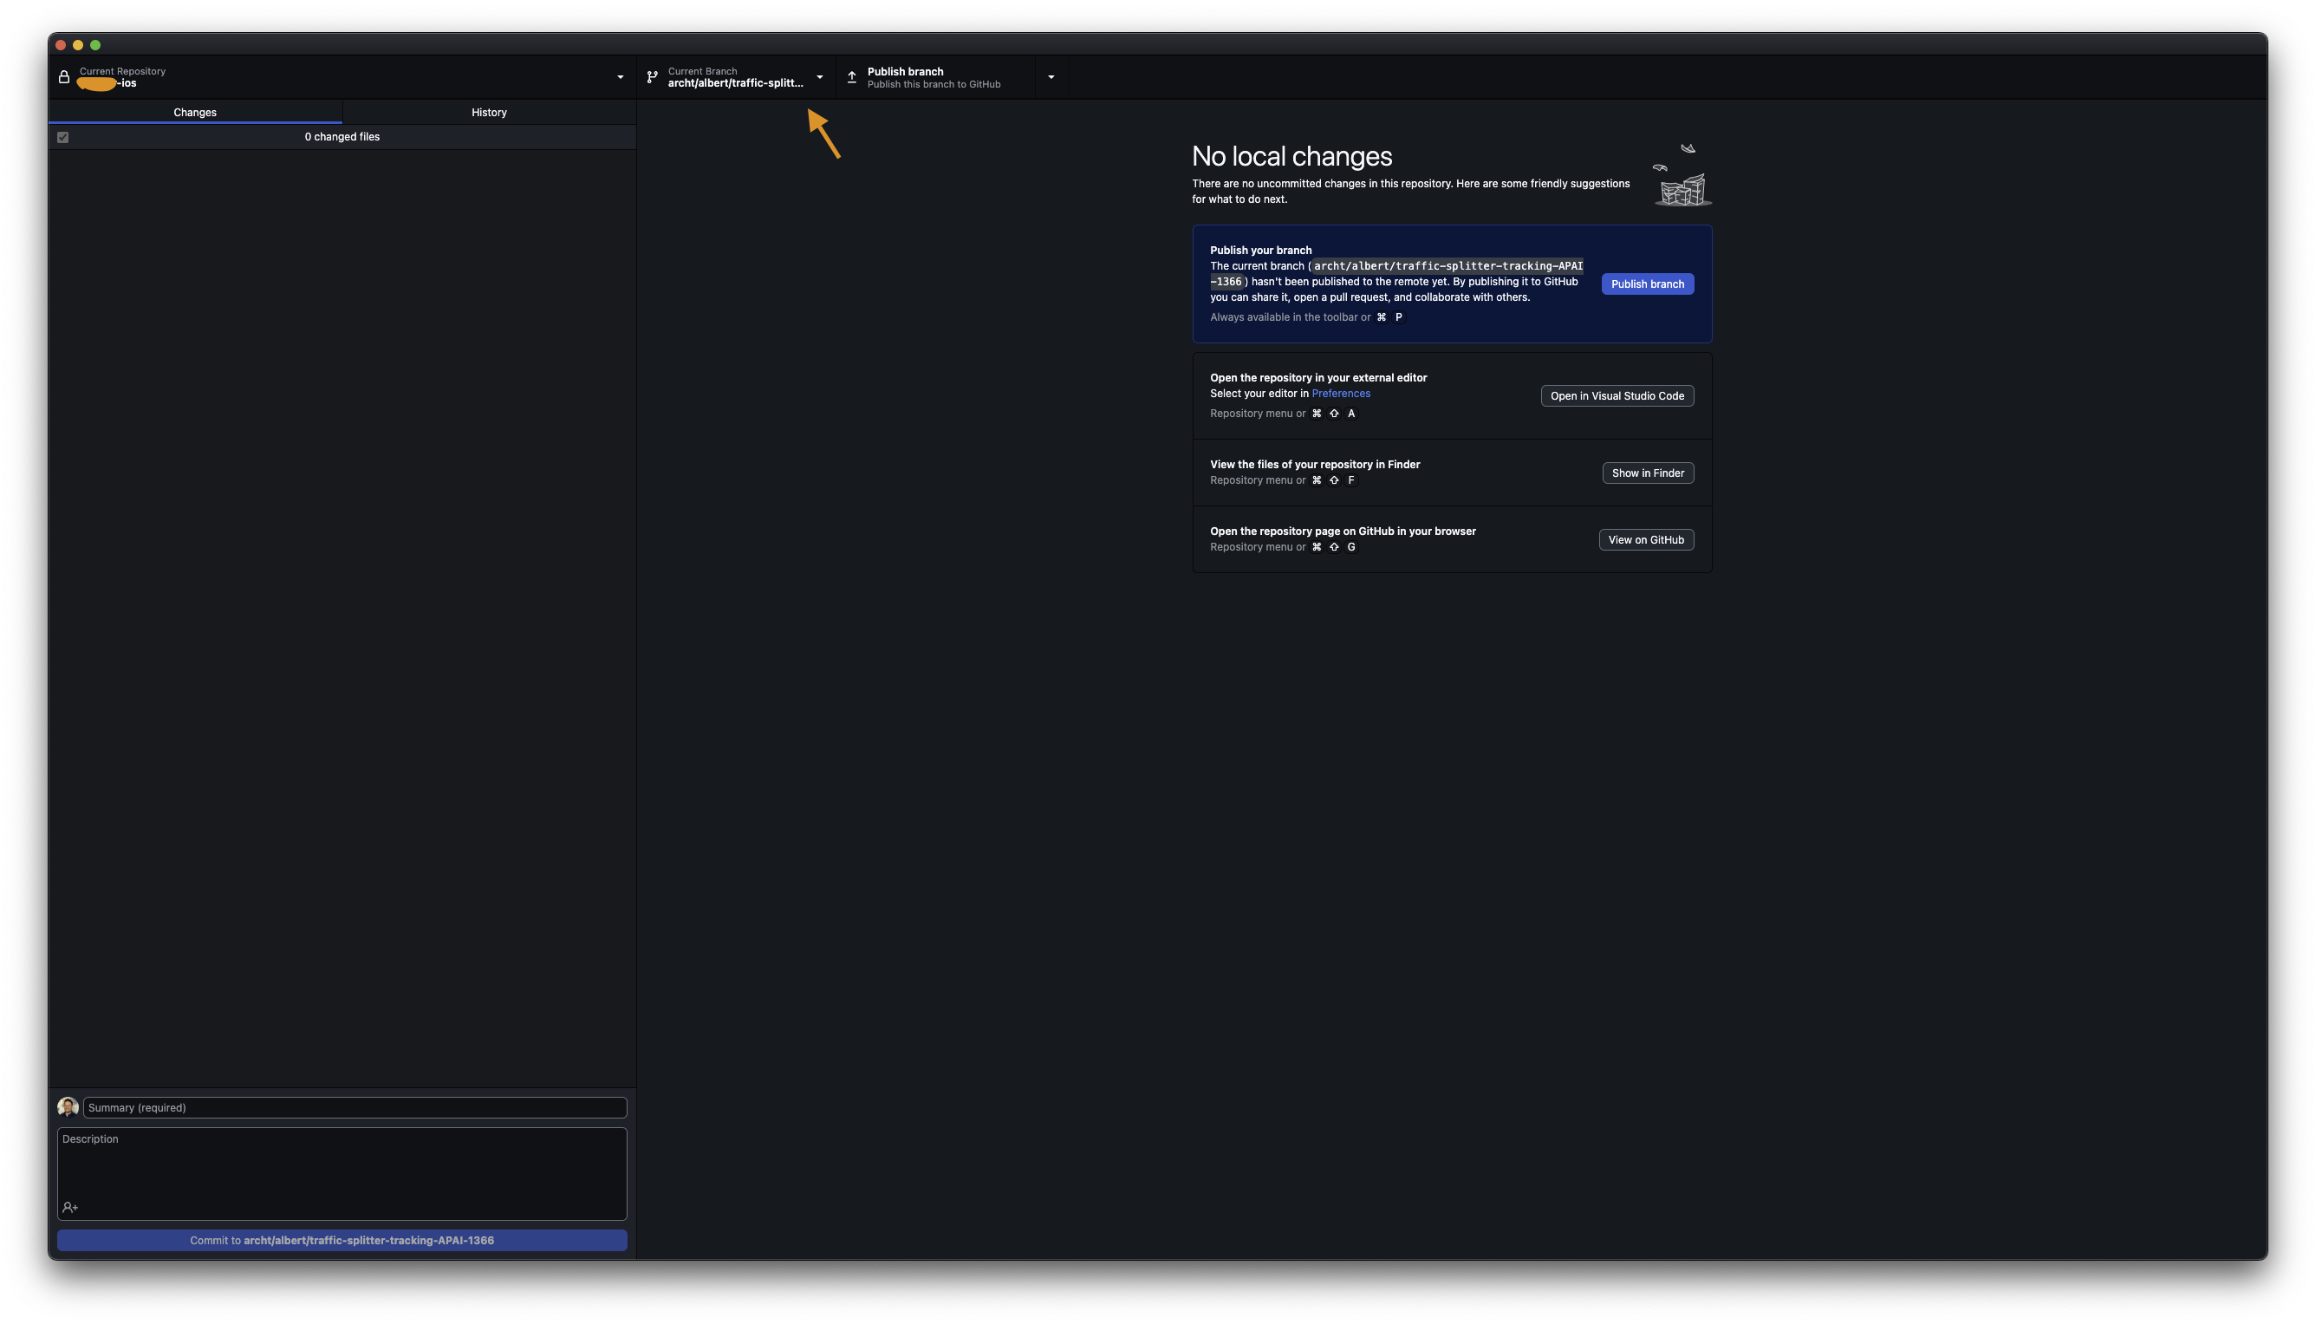Click 'Open the repository in your external editor'
Screen dimensions: 2316x1324
(x=1318, y=377)
